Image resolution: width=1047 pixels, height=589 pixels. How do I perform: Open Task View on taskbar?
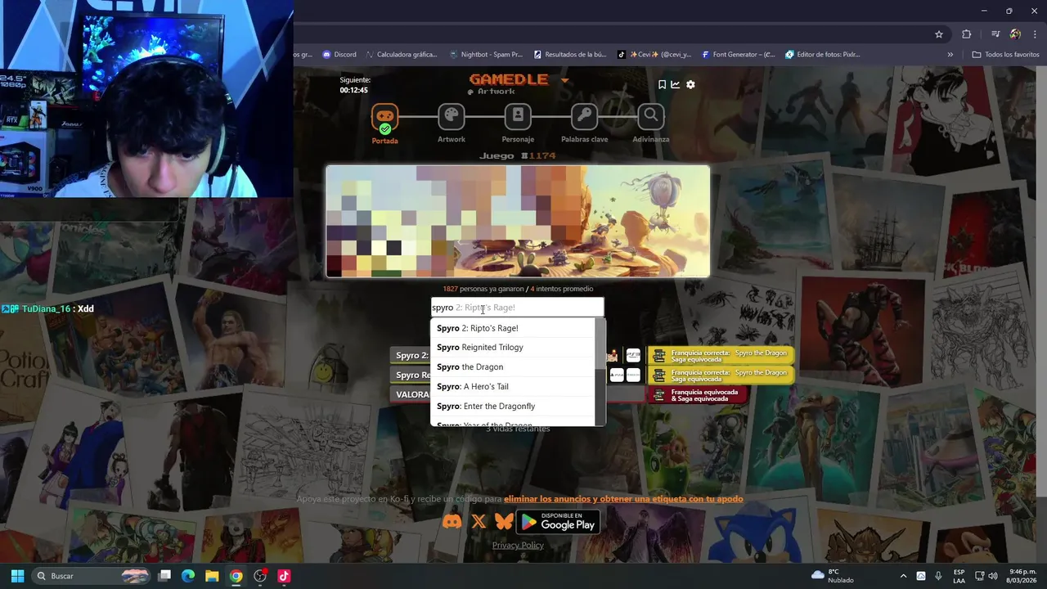pos(164,576)
